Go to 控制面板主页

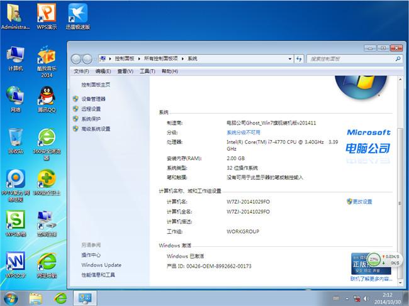(96, 85)
